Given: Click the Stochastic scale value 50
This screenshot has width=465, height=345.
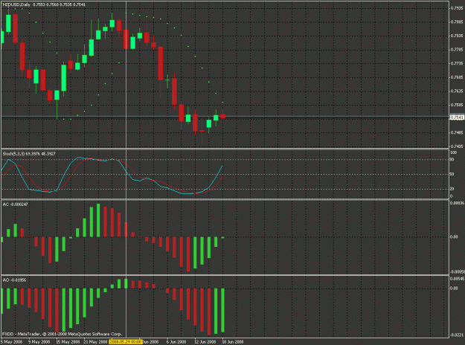Looking at the screenshot, I should pyautogui.click(x=452, y=174).
